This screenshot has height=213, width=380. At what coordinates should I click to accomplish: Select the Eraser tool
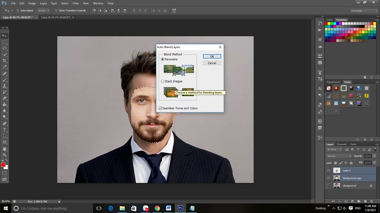coord(5,98)
